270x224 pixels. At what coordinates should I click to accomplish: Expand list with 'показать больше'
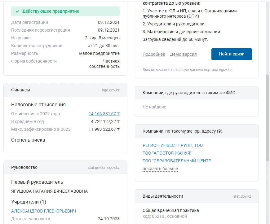(160, 169)
